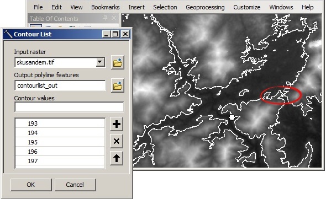Open the Selection menu
Screen dimensions: 326x199
tap(165, 7)
